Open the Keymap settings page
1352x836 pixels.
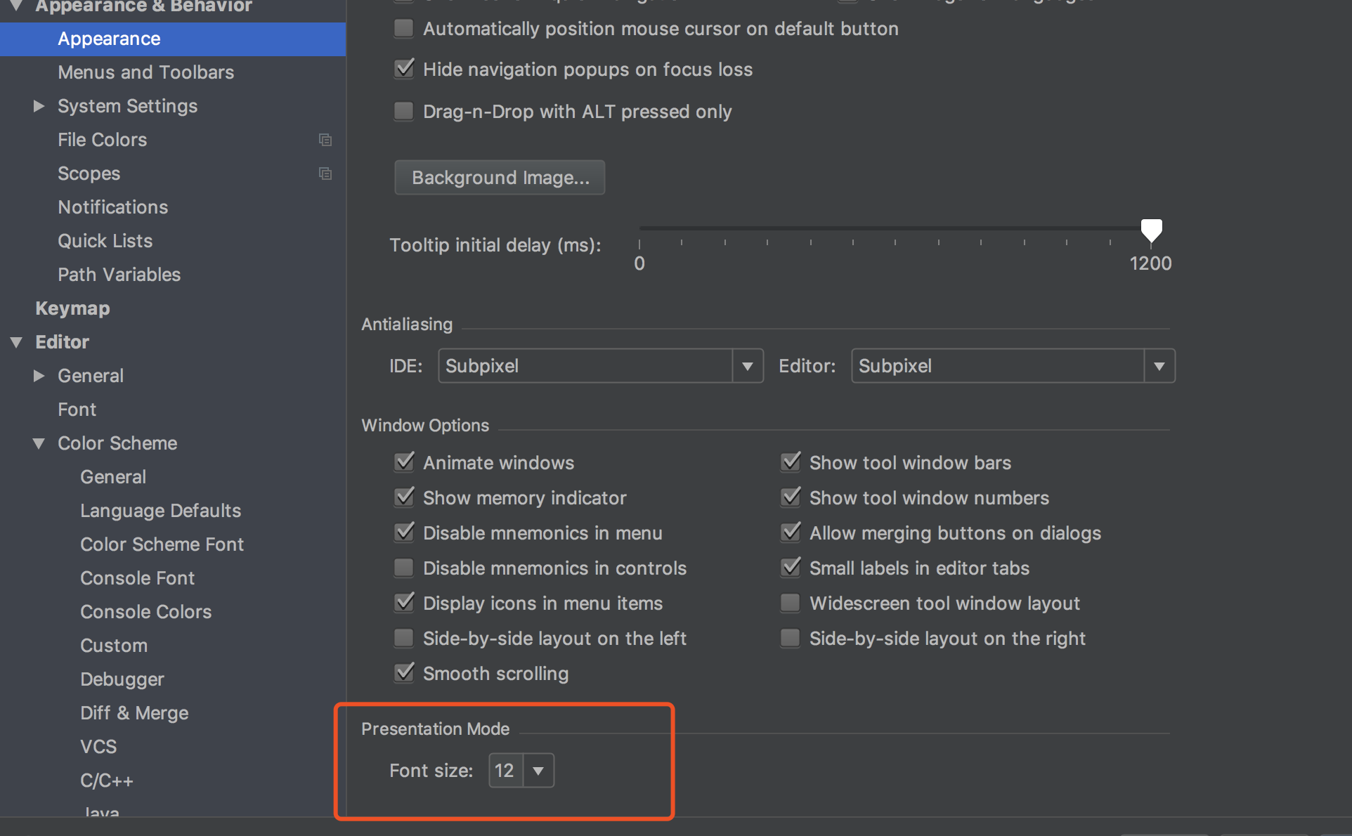(72, 308)
